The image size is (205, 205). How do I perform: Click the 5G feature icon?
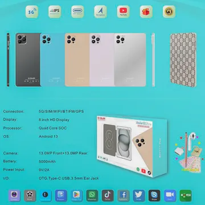(32, 12)
